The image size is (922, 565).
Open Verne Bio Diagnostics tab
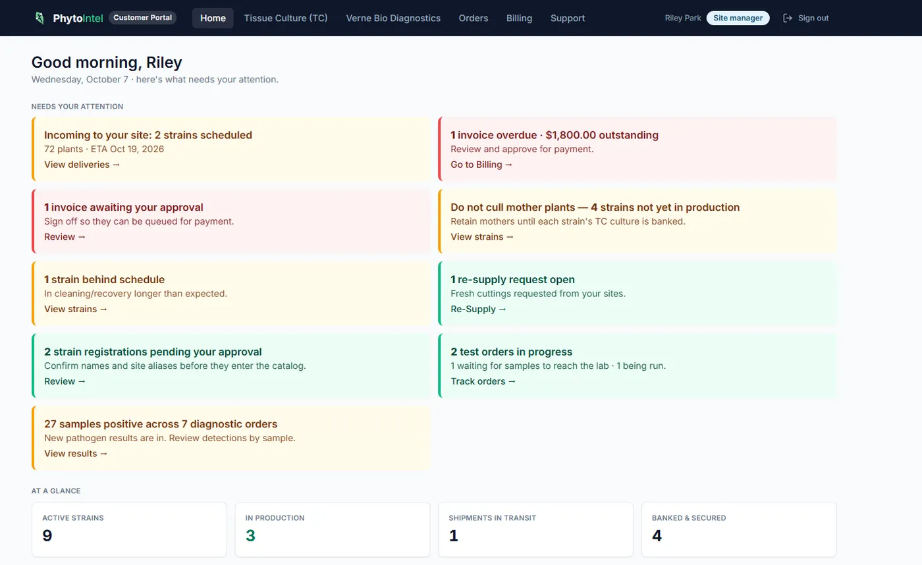[393, 18]
